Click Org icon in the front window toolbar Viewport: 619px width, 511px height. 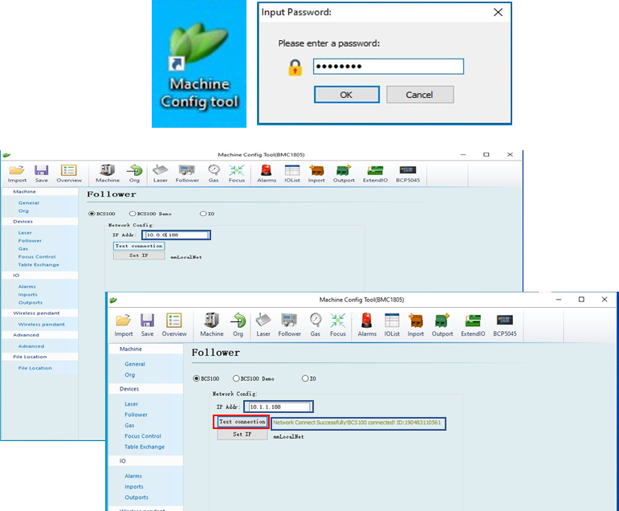[x=238, y=325]
